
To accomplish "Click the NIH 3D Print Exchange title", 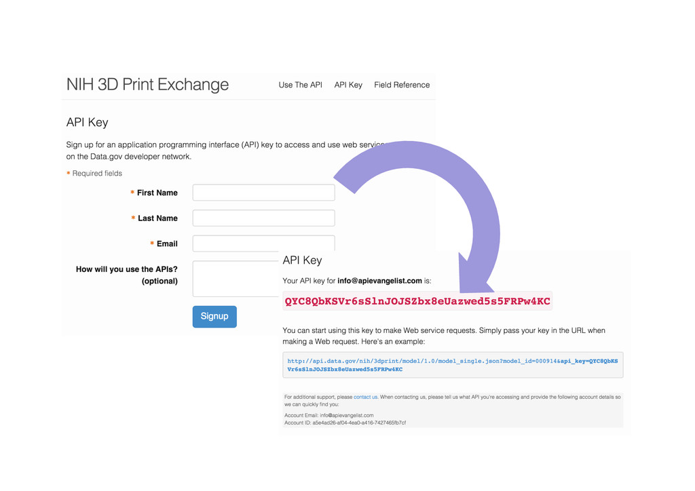I will (147, 85).
